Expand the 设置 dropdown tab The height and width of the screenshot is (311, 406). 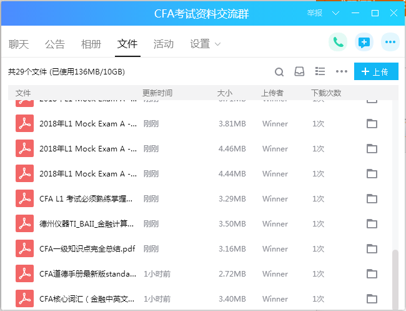pos(205,44)
